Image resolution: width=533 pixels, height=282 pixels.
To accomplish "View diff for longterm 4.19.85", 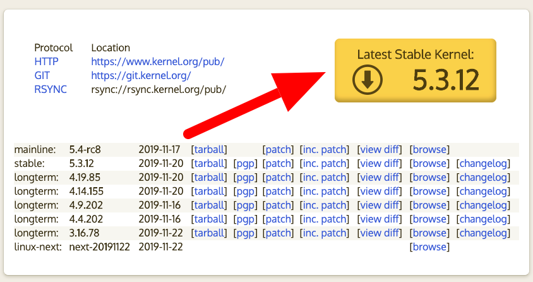I will coord(380,178).
